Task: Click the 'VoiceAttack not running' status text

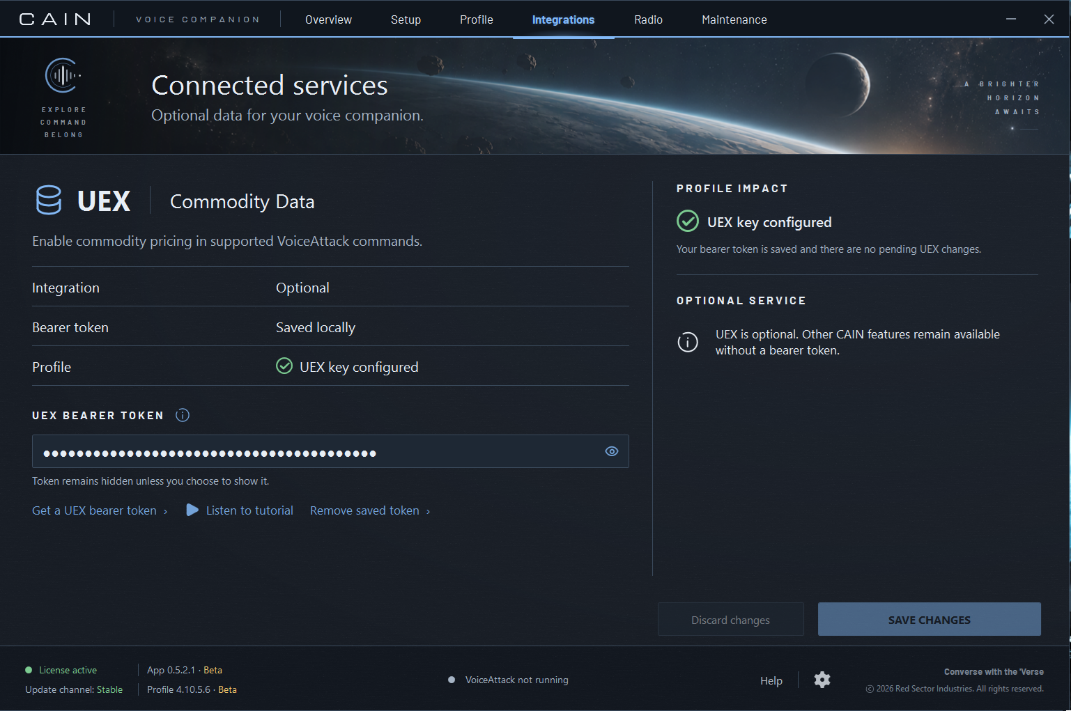Action: click(516, 680)
